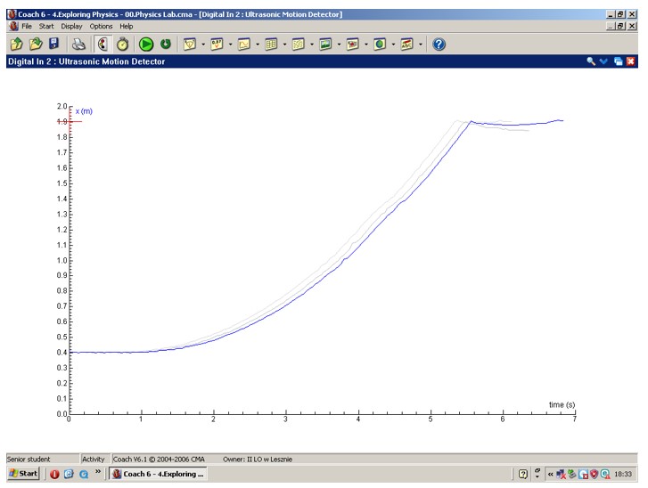Click the blue cascading windows icon in graph title bar
The width and height of the screenshot is (648, 488).
pos(618,61)
